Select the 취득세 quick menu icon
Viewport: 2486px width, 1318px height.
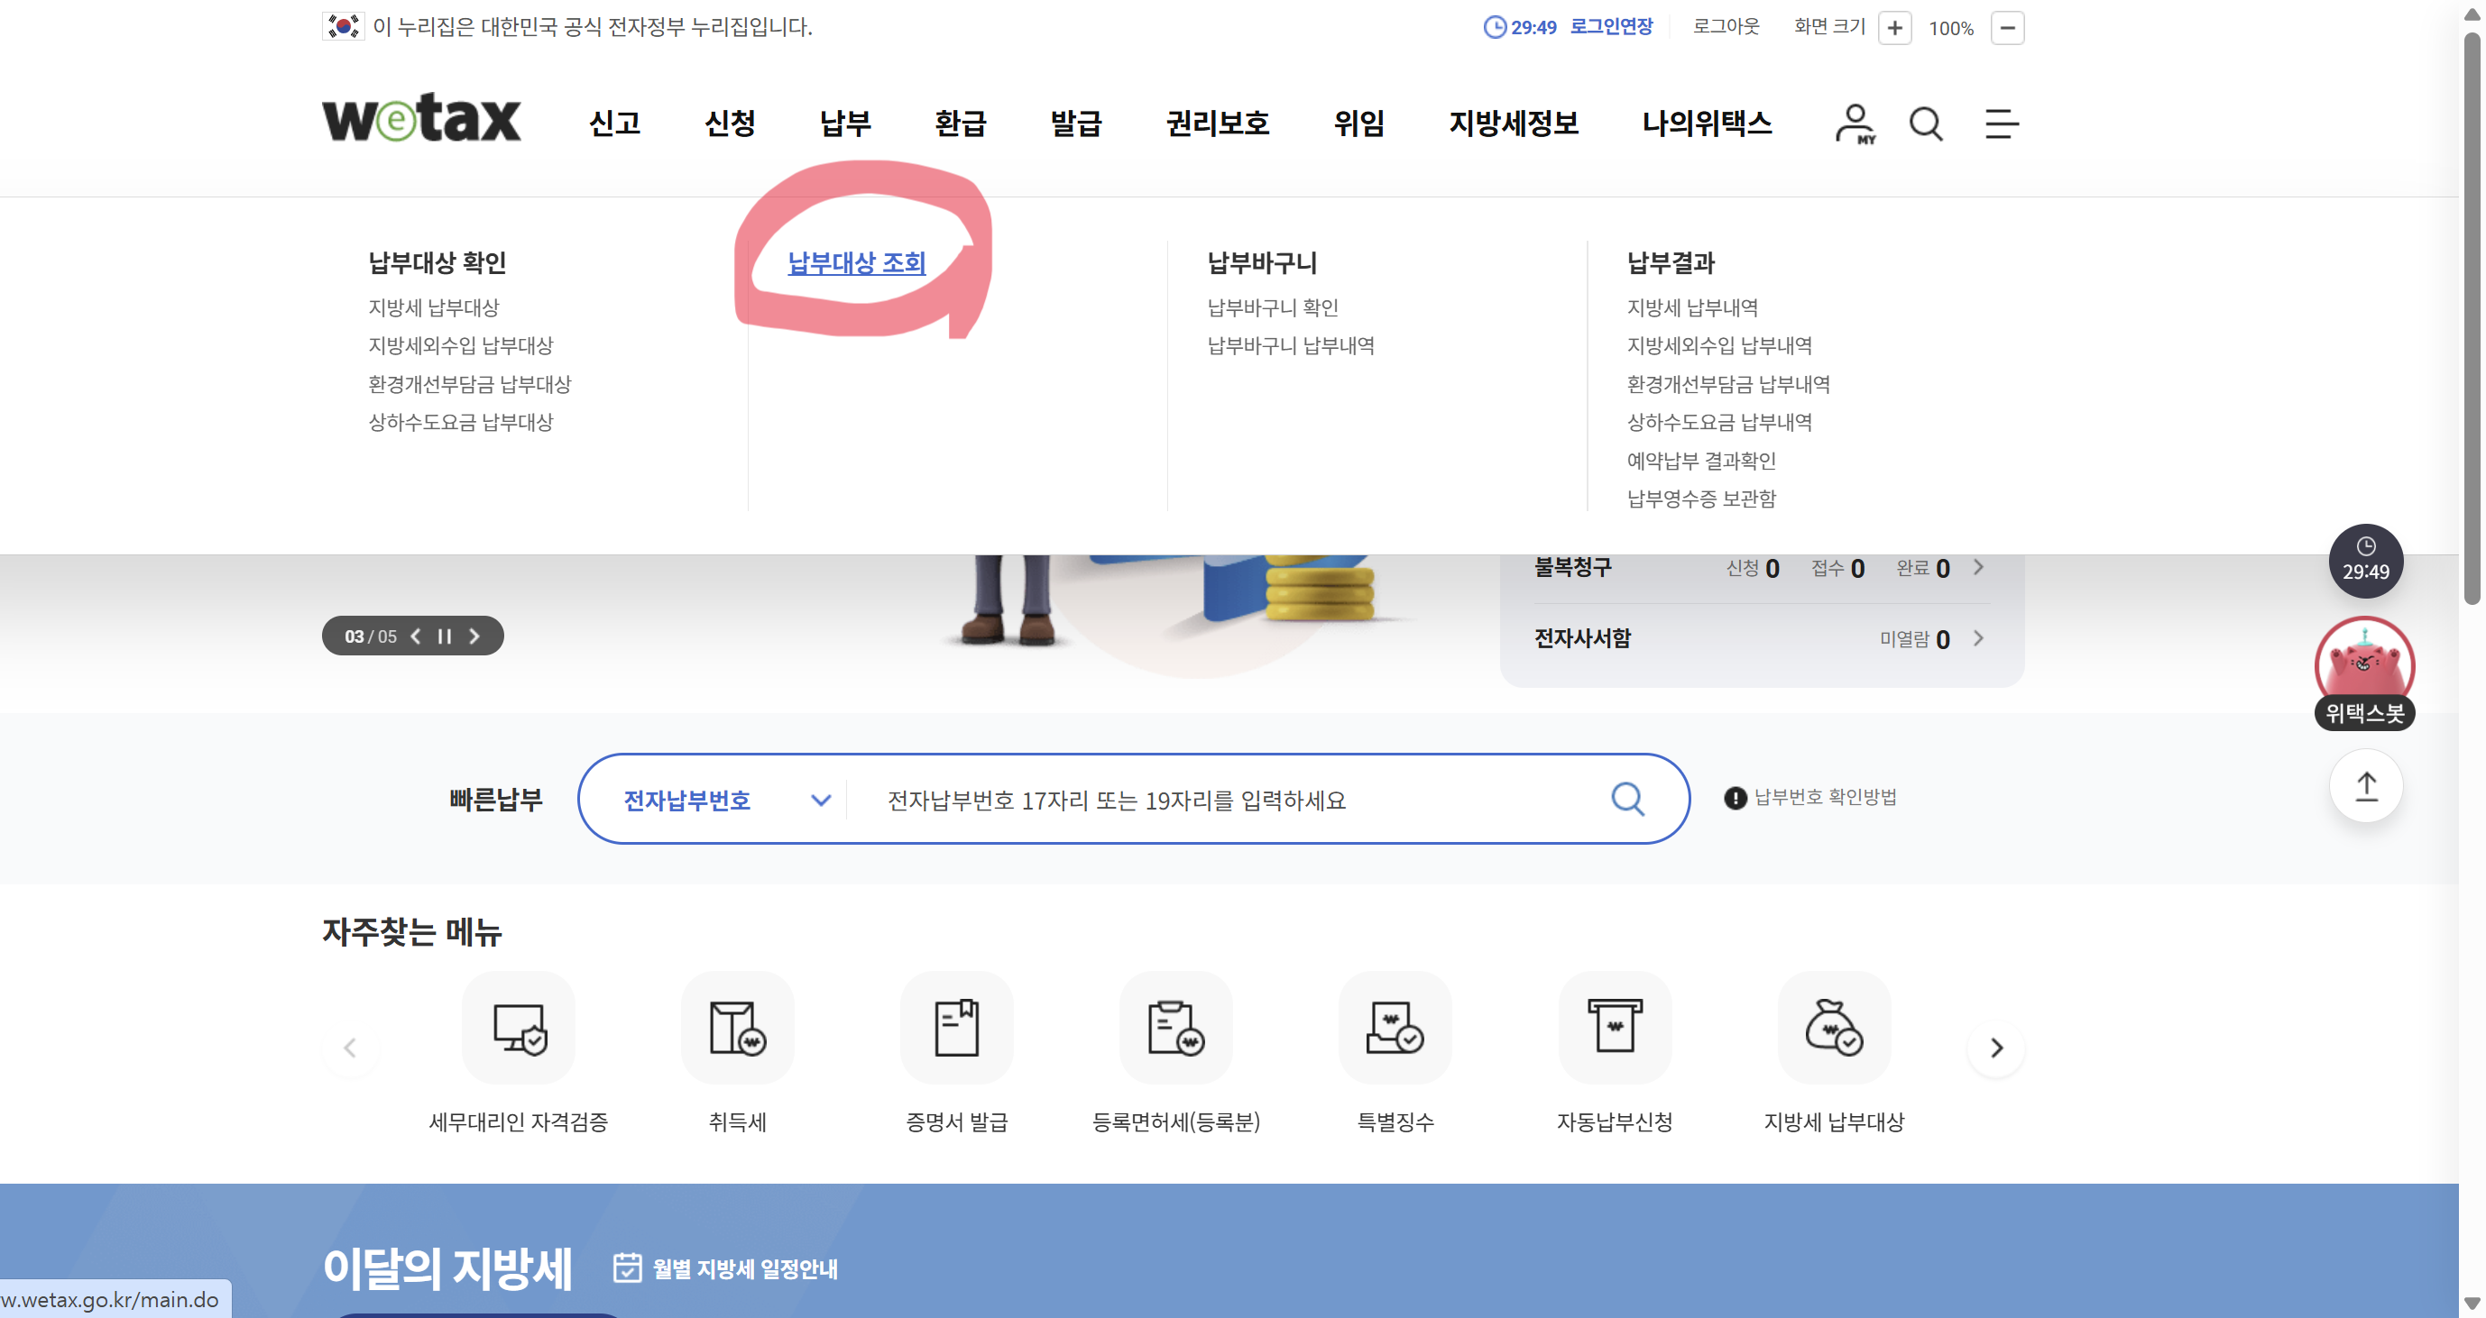coord(737,1027)
